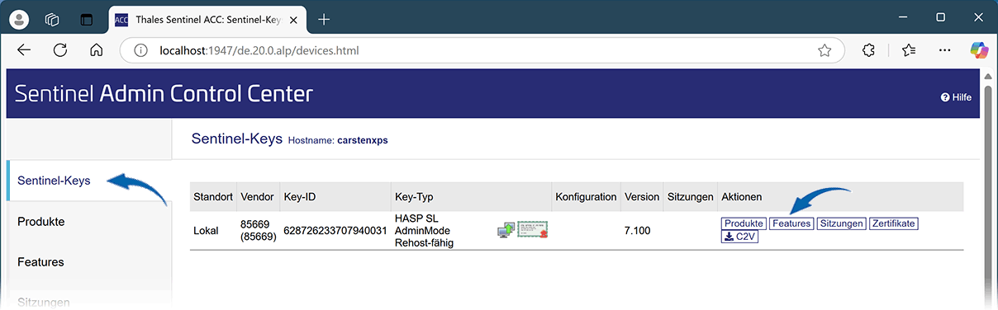View site information icon in address bar
The width and height of the screenshot is (998, 310).
click(141, 50)
